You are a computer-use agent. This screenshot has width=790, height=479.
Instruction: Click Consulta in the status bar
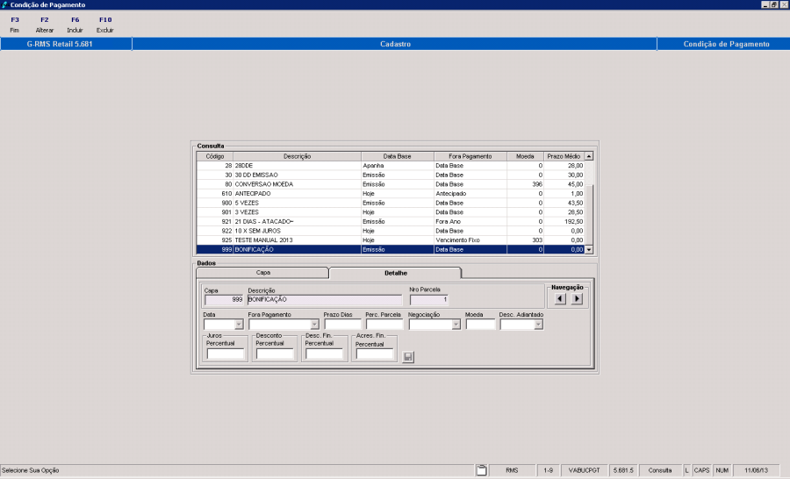pyautogui.click(x=660, y=470)
